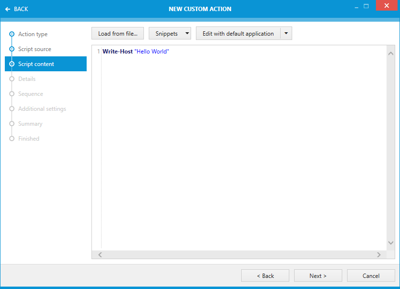Click the right horizontal scroll arrow

click(379, 254)
